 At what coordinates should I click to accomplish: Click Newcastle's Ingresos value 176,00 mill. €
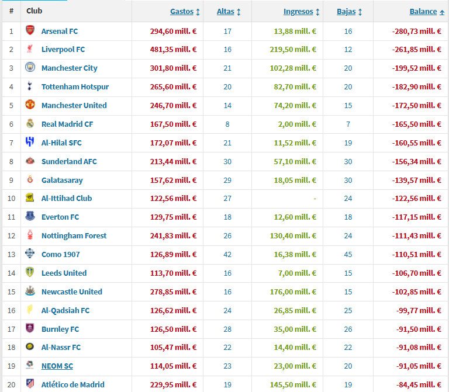(293, 292)
